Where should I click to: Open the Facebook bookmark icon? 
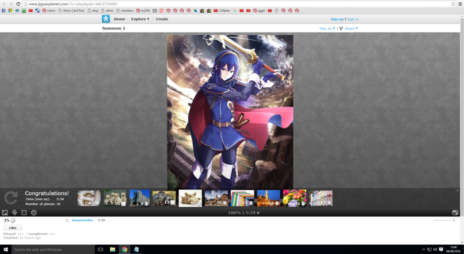point(3,10)
